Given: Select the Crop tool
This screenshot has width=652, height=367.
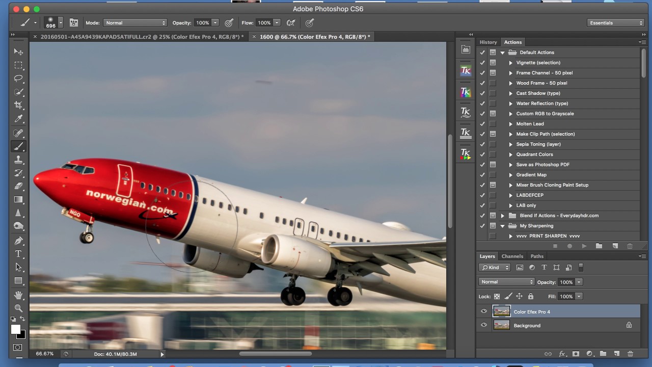Looking at the screenshot, I should click(18, 105).
